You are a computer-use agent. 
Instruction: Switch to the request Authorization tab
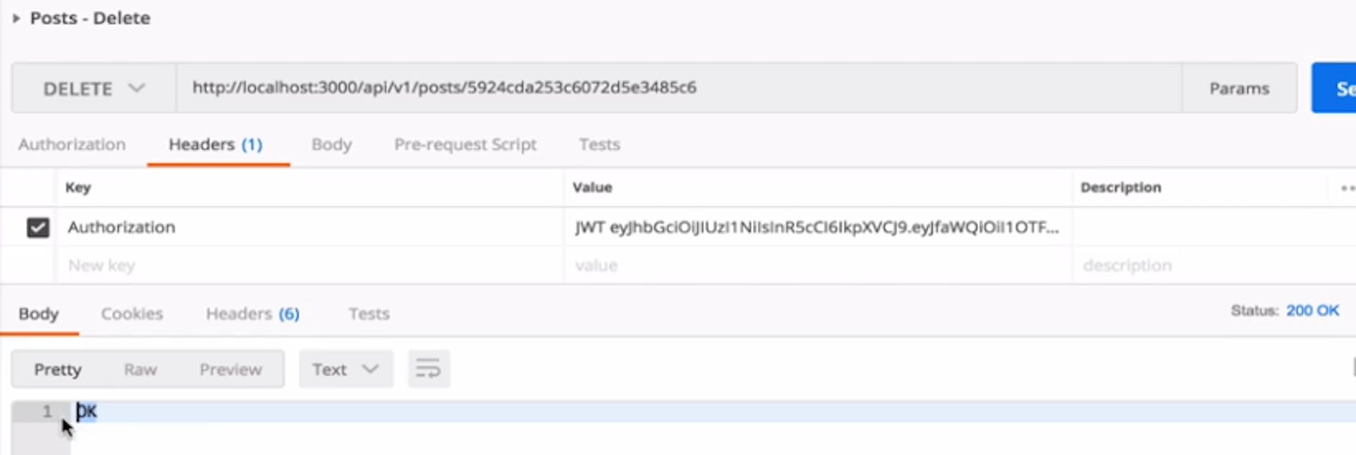coord(72,145)
